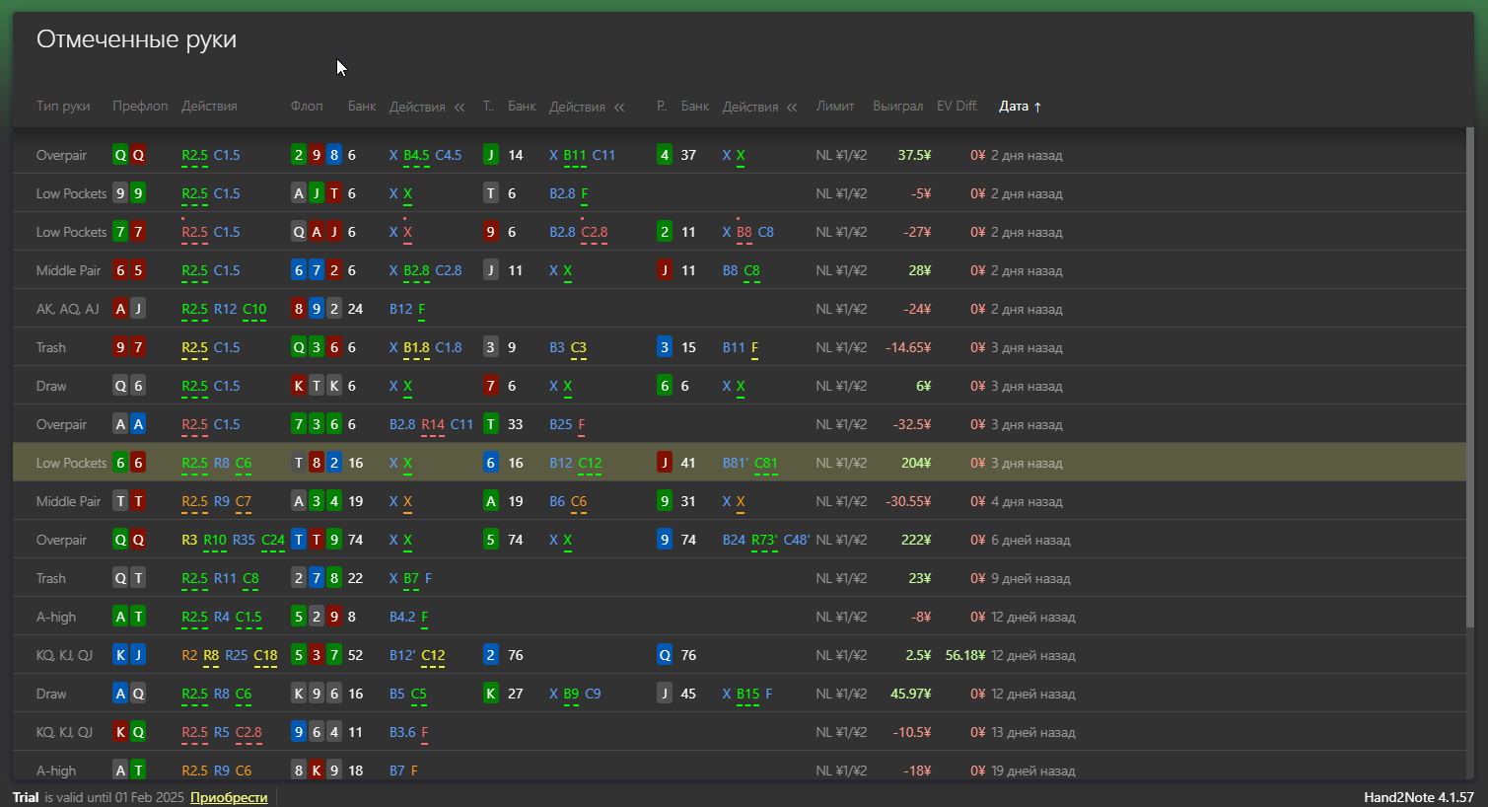Screen dimensions: 1488x807
Task: Click the flop card Q in the -14.65¥ row
Action: click(x=299, y=347)
